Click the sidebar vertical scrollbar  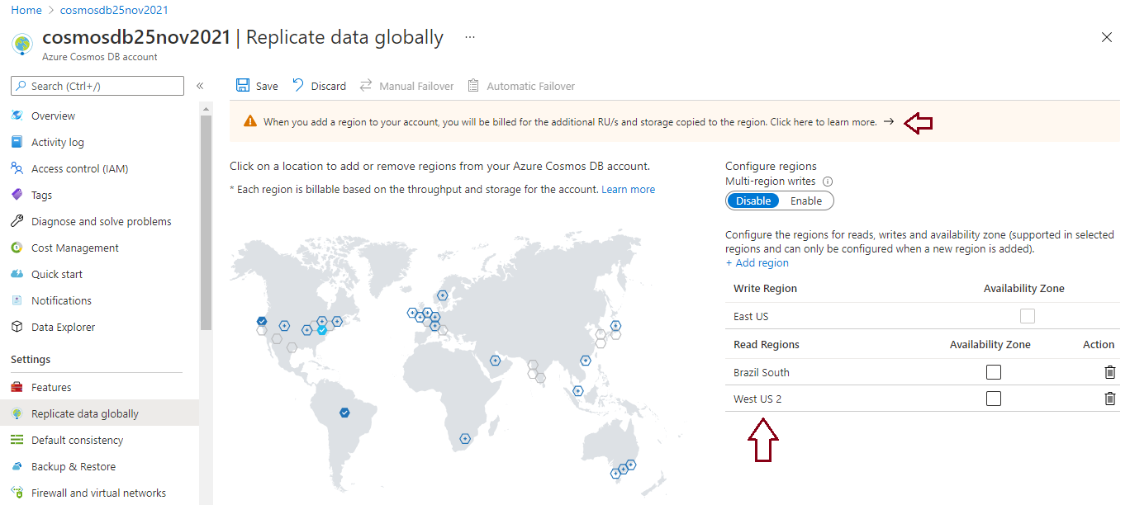[x=206, y=223]
